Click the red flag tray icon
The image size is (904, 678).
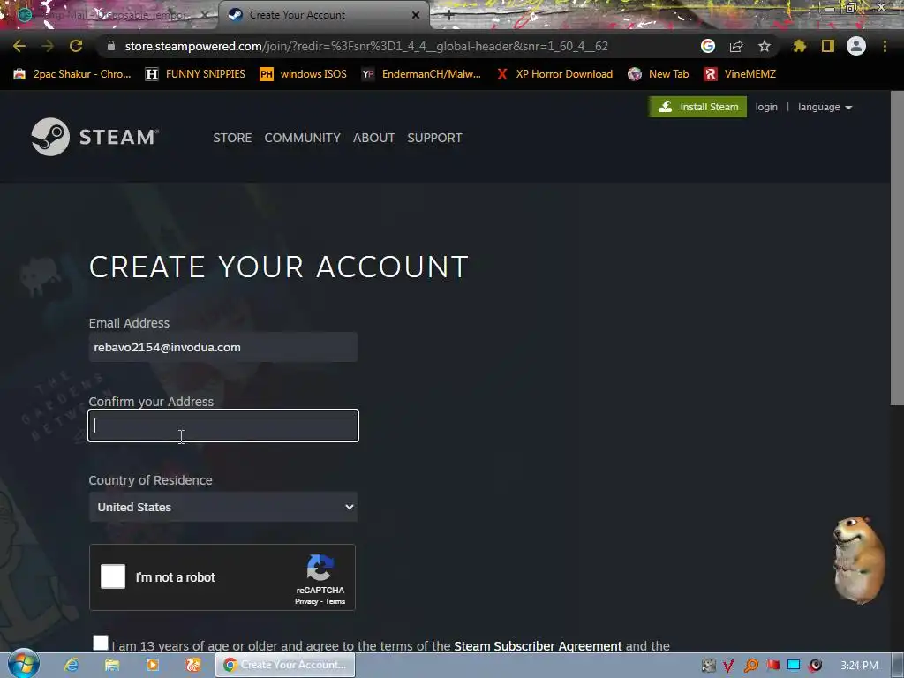773,666
